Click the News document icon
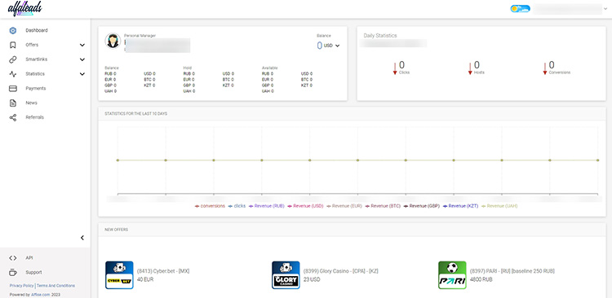The width and height of the screenshot is (612, 298). (13, 103)
